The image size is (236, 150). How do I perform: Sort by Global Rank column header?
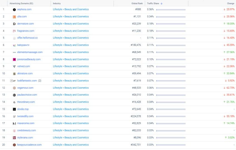pyautogui.click(x=137, y=3)
